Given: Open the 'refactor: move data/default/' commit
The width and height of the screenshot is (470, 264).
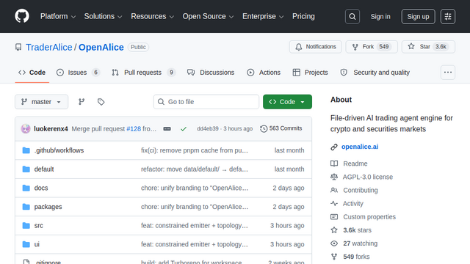Looking at the screenshot, I should tap(195, 169).
